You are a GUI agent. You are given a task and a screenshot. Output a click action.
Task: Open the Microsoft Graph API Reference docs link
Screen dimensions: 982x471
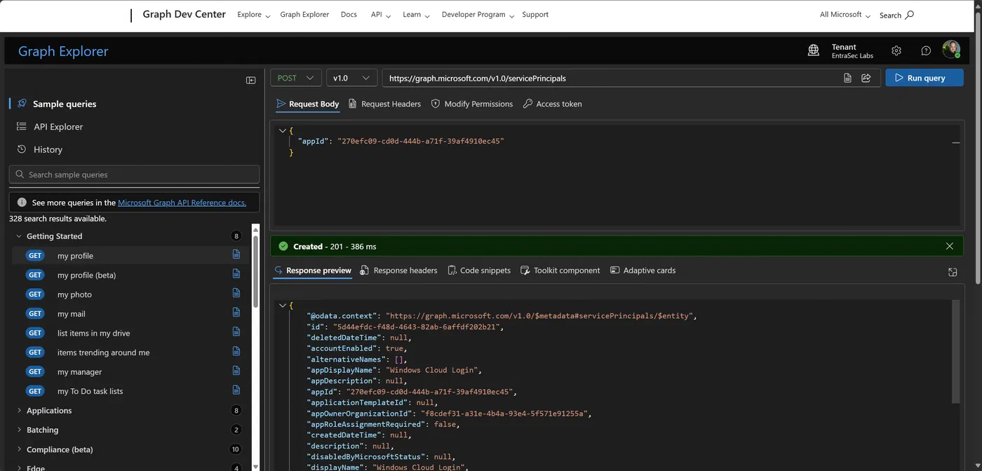182,203
